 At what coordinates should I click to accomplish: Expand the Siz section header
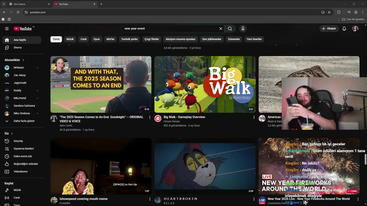click(x=9, y=134)
